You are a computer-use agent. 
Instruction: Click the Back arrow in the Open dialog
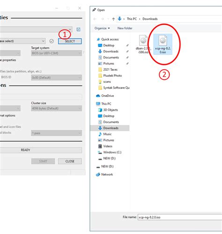pyautogui.click(x=95, y=19)
